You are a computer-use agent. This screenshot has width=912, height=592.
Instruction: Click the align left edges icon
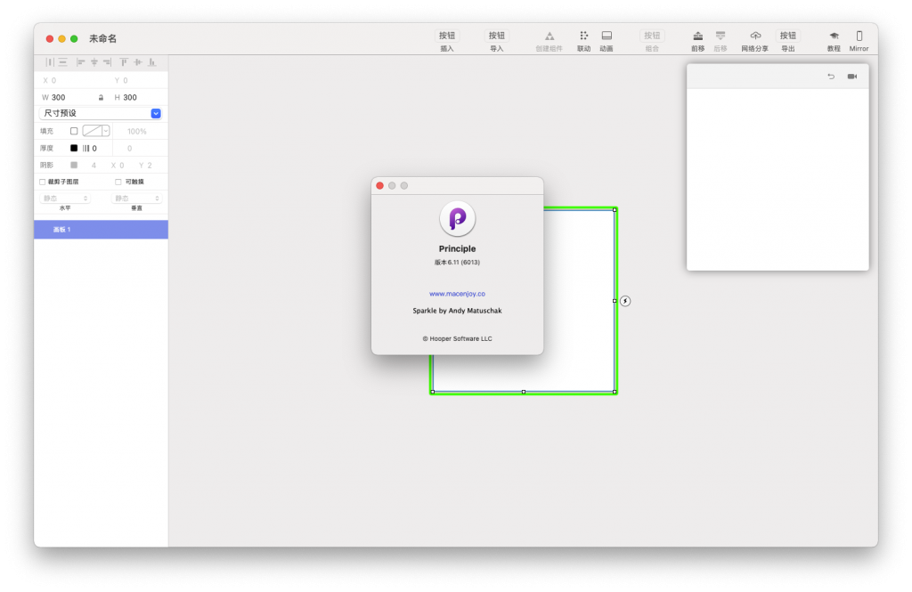click(81, 62)
